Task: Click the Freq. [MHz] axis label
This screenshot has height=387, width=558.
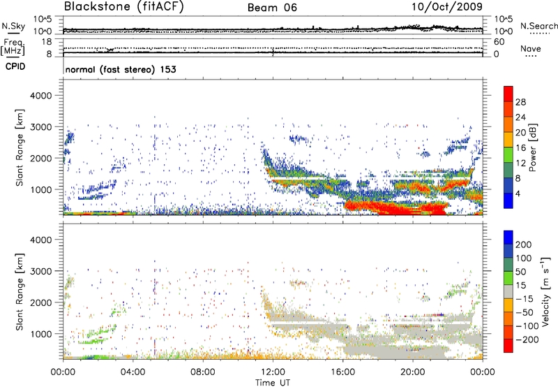Action: 13,47
